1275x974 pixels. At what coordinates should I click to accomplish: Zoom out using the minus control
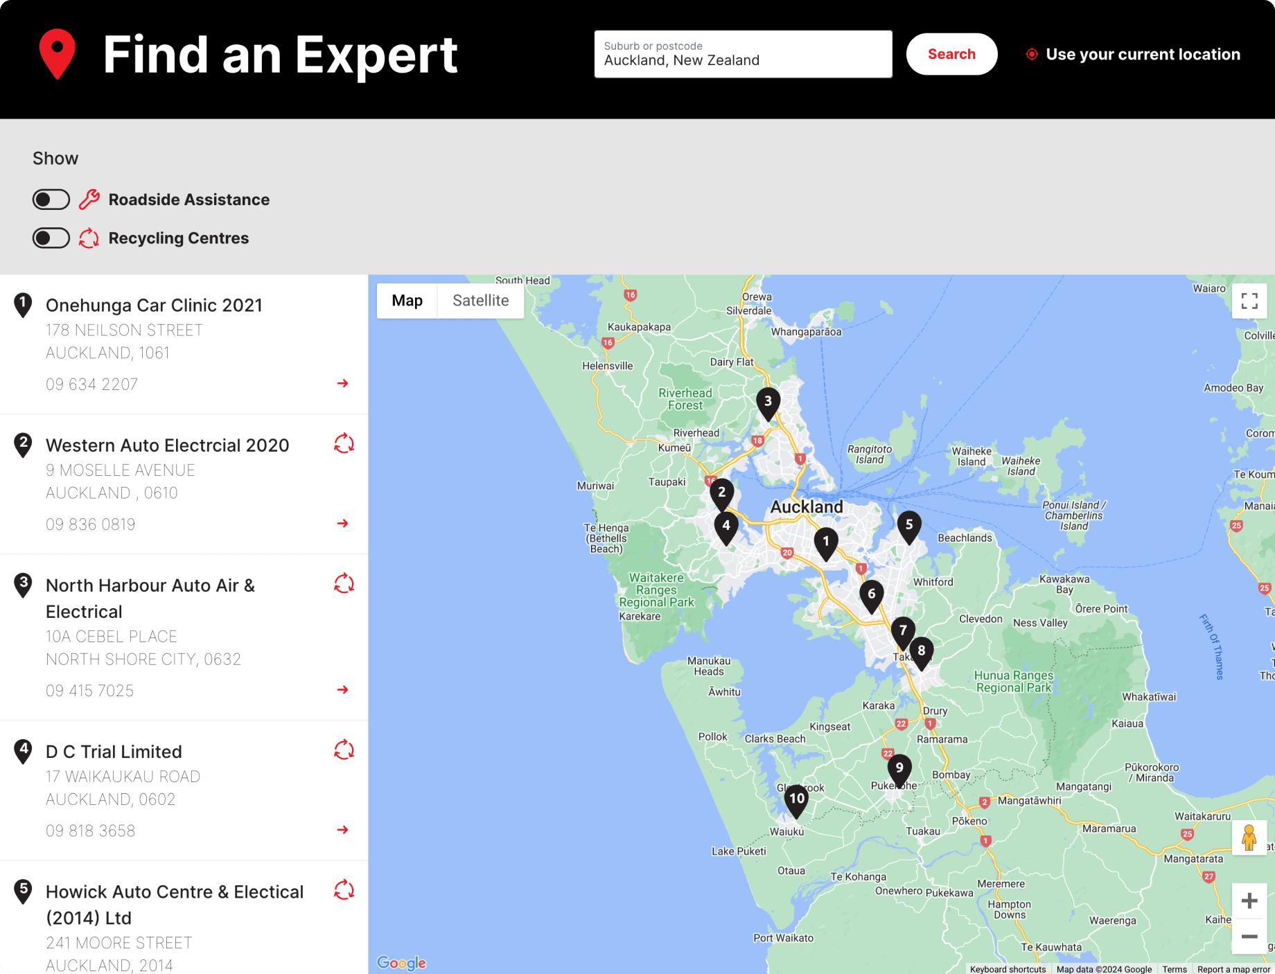pyautogui.click(x=1249, y=936)
